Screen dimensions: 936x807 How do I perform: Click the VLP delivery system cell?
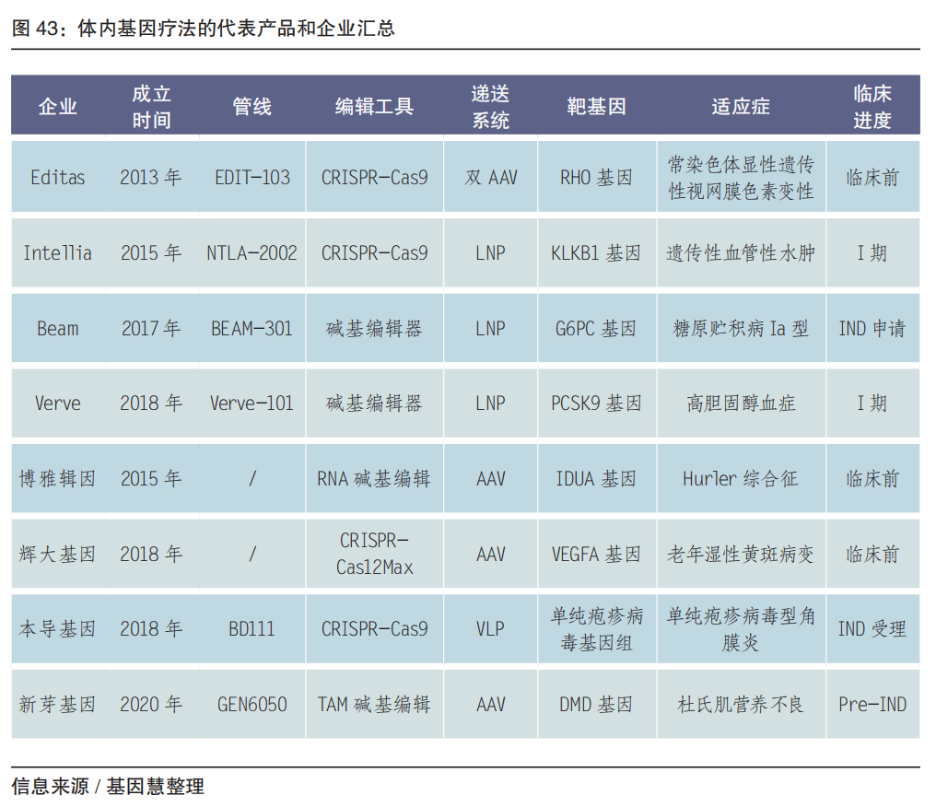coord(490,629)
